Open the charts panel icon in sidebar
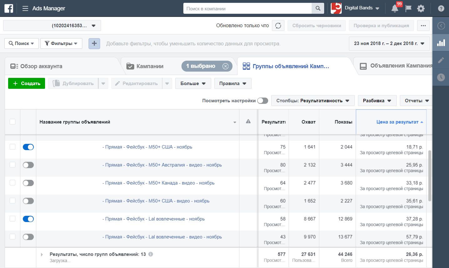The image size is (449, 268). coord(441,43)
